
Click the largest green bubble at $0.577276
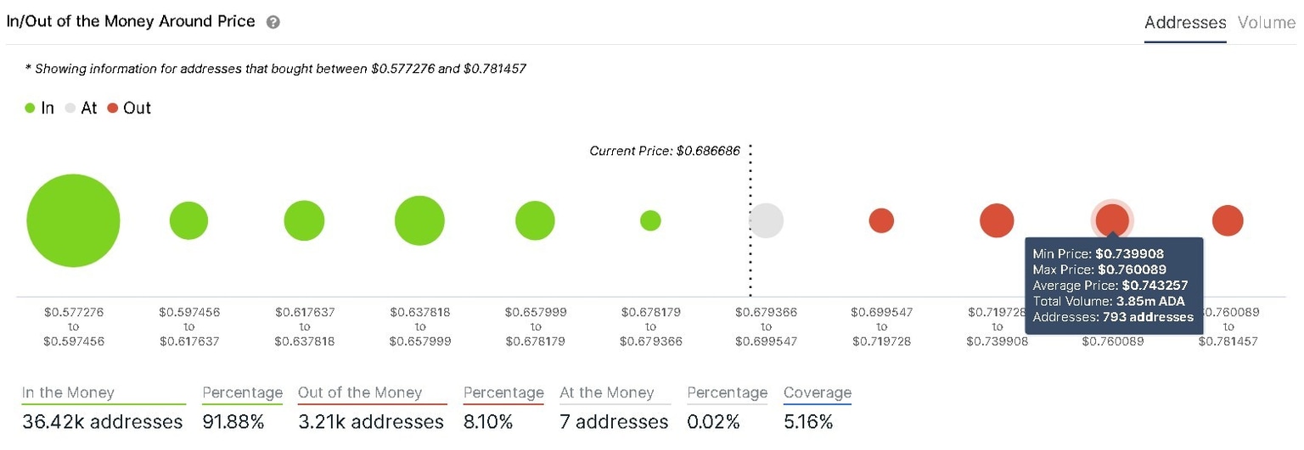[x=73, y=221]
